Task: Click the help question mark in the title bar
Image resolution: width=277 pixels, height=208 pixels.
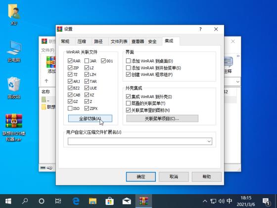Action: tap(200, 29)
